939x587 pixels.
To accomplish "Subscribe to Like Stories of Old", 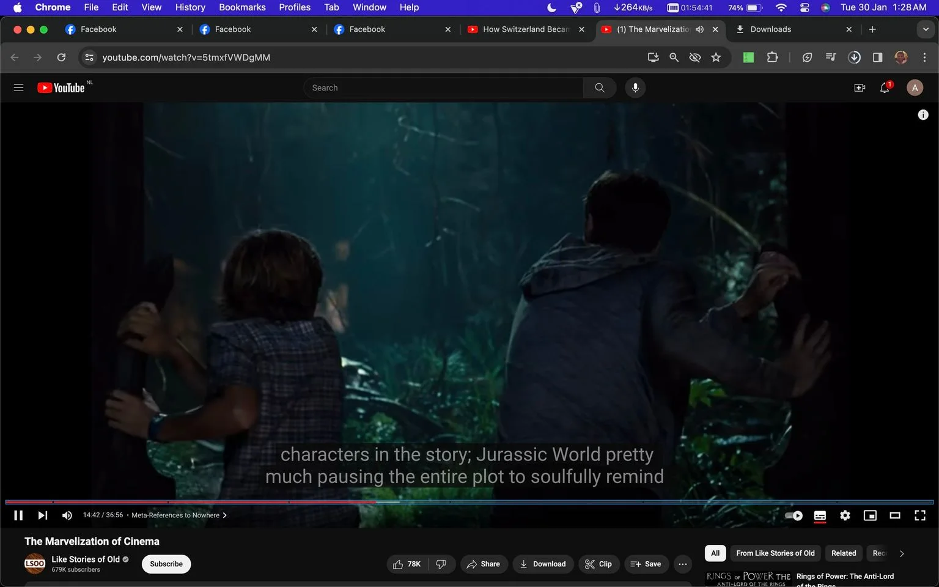I will tap(166, 564).
